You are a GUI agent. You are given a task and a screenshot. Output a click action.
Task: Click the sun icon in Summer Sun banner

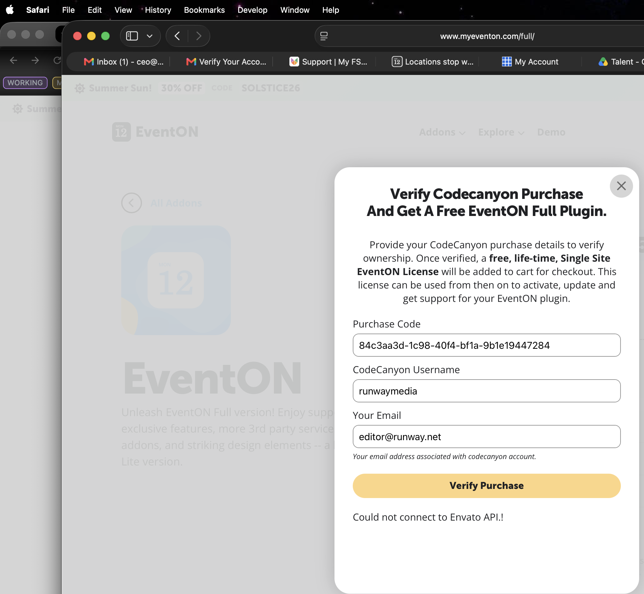[80, 88]
